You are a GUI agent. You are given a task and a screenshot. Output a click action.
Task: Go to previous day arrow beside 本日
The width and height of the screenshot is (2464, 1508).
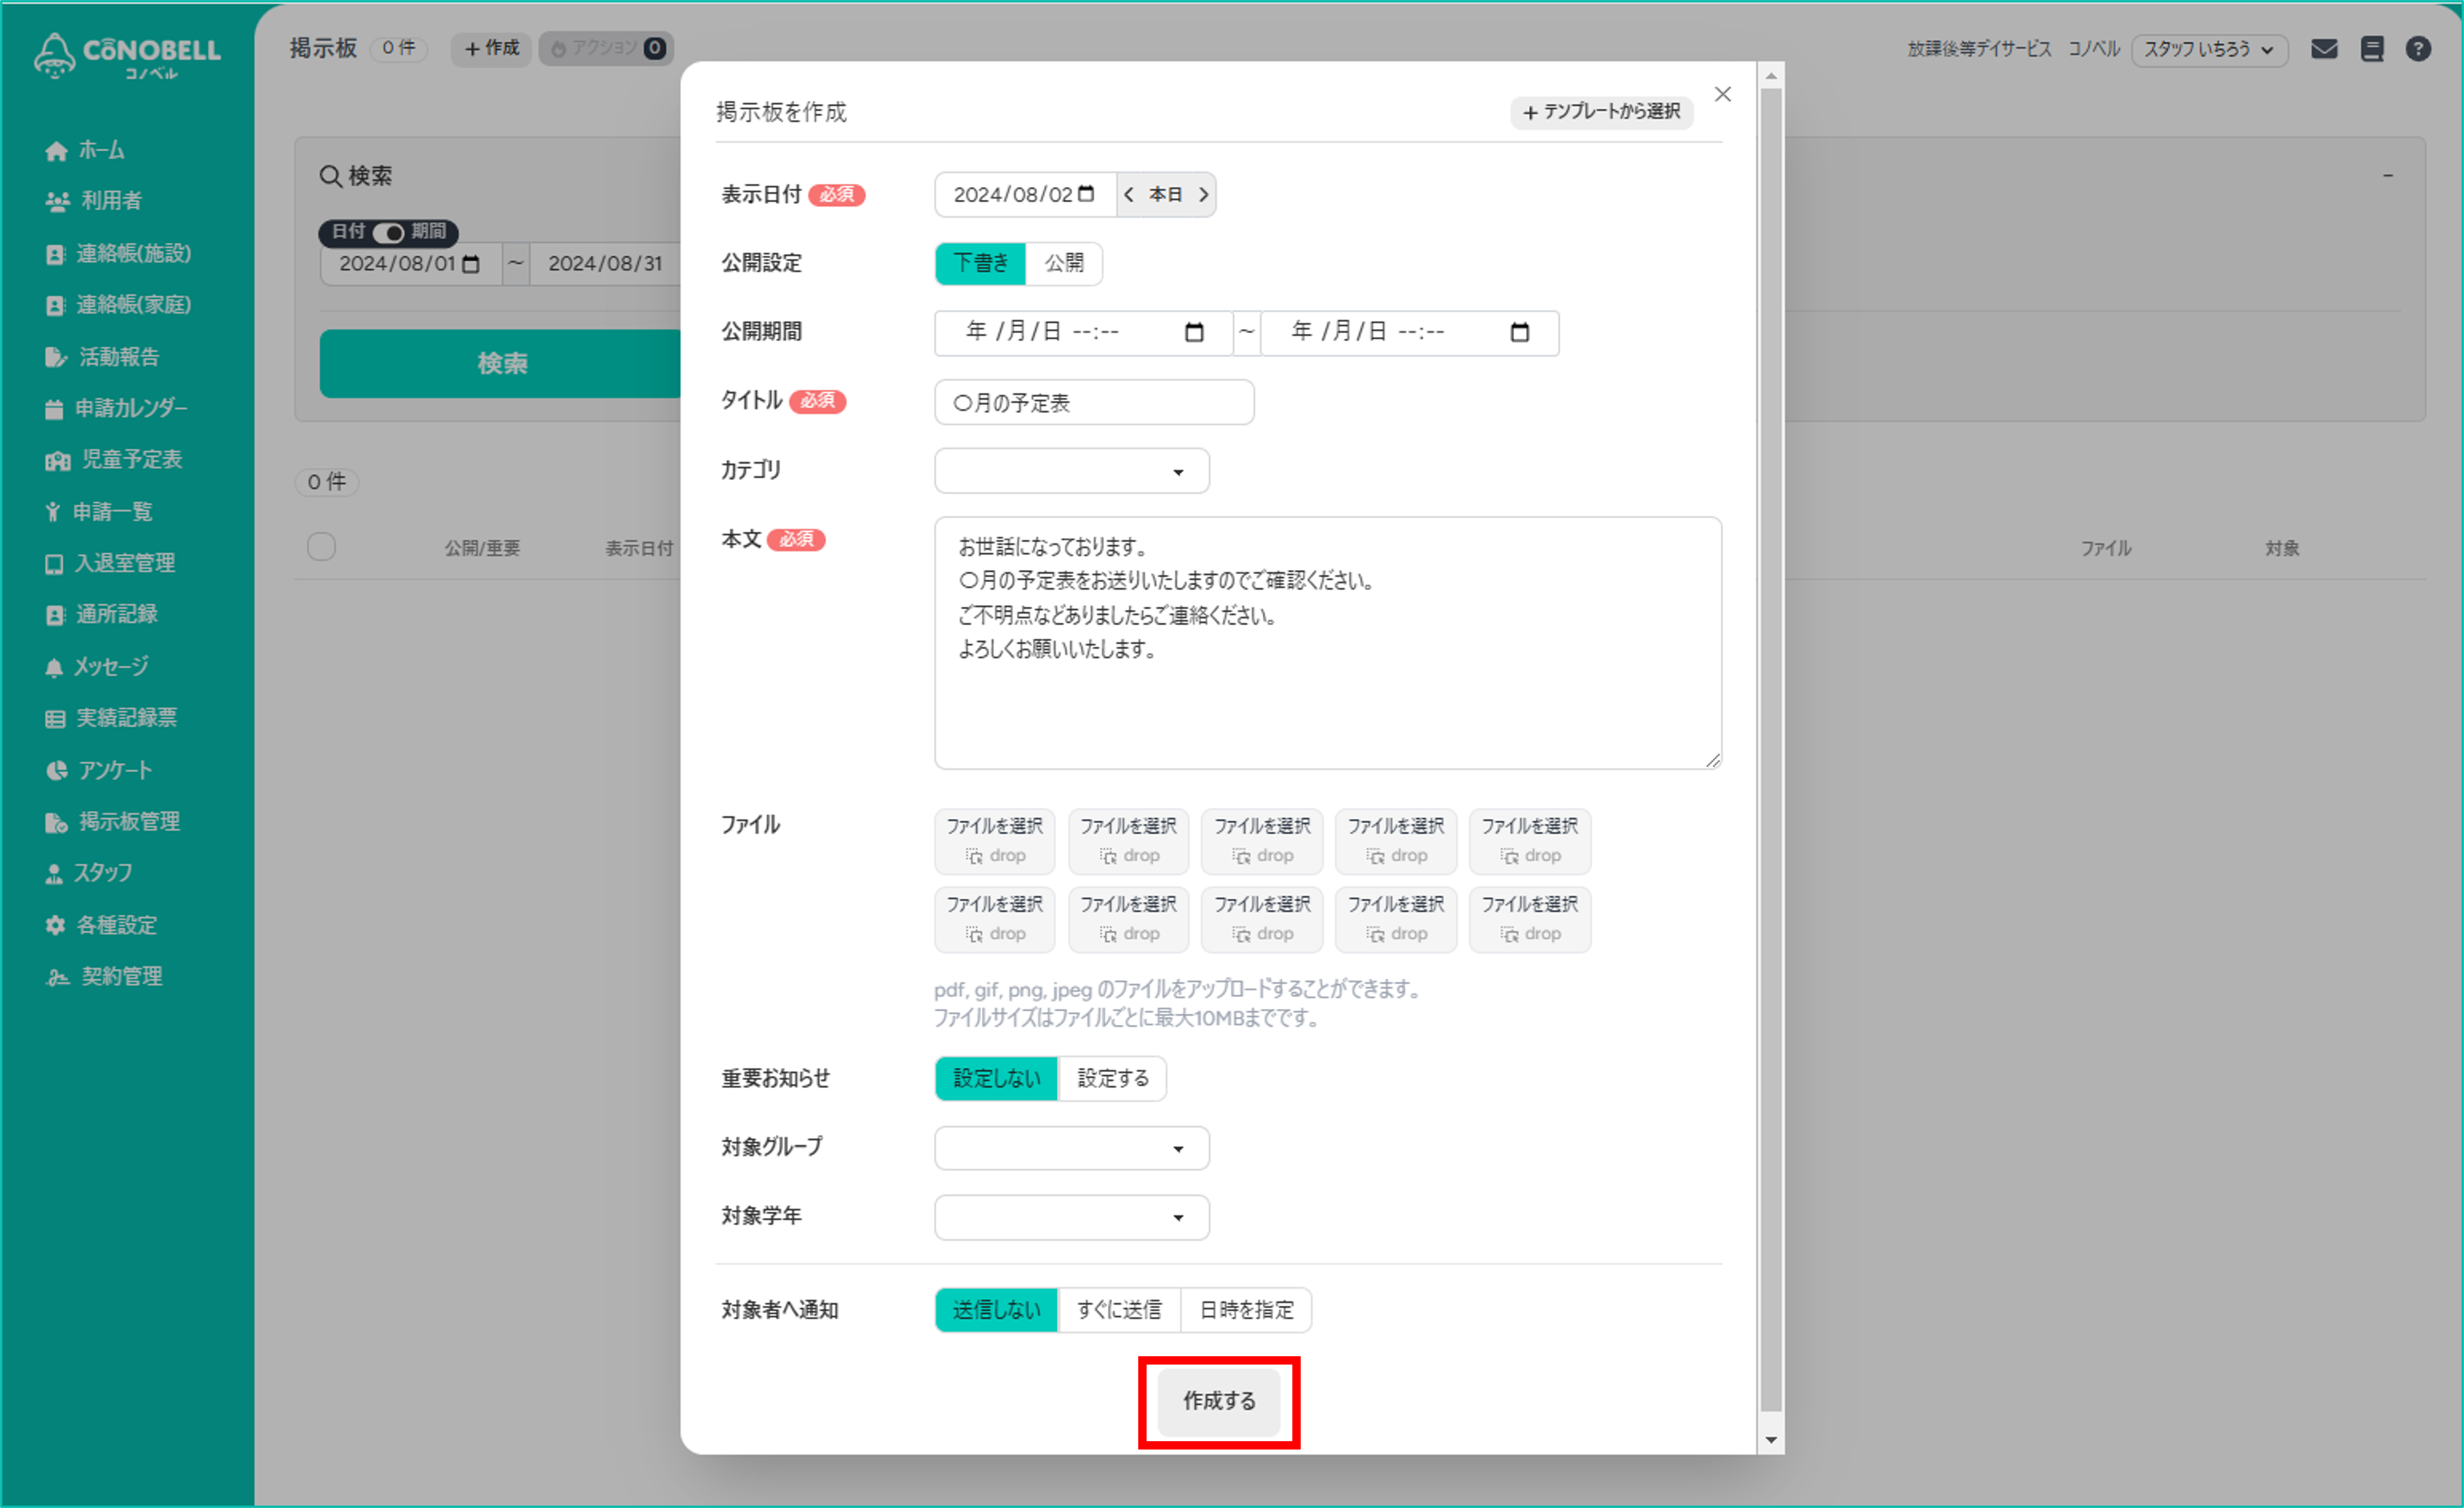point(1129,194)
